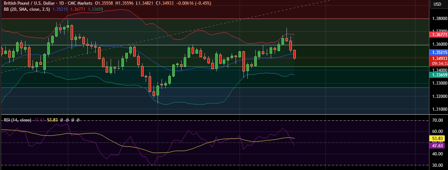Select the RSI (14, close) indicator legend
448x170 pixels.
17,120
